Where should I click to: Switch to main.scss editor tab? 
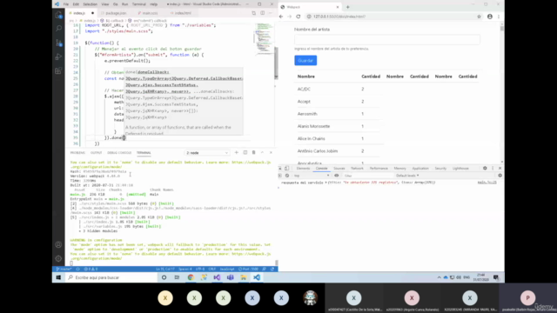(x=150, y=13)
